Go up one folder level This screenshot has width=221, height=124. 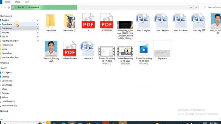click(x=9, y=8)
